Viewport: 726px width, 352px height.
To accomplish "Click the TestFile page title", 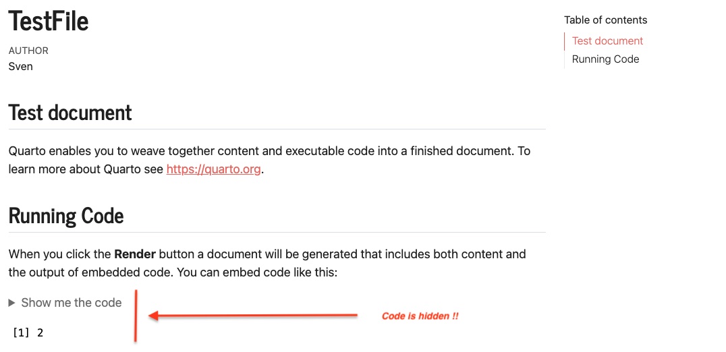I will coord(48,21).
